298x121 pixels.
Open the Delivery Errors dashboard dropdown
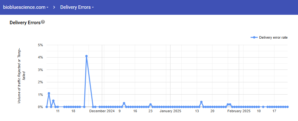[x=77, y=7]
